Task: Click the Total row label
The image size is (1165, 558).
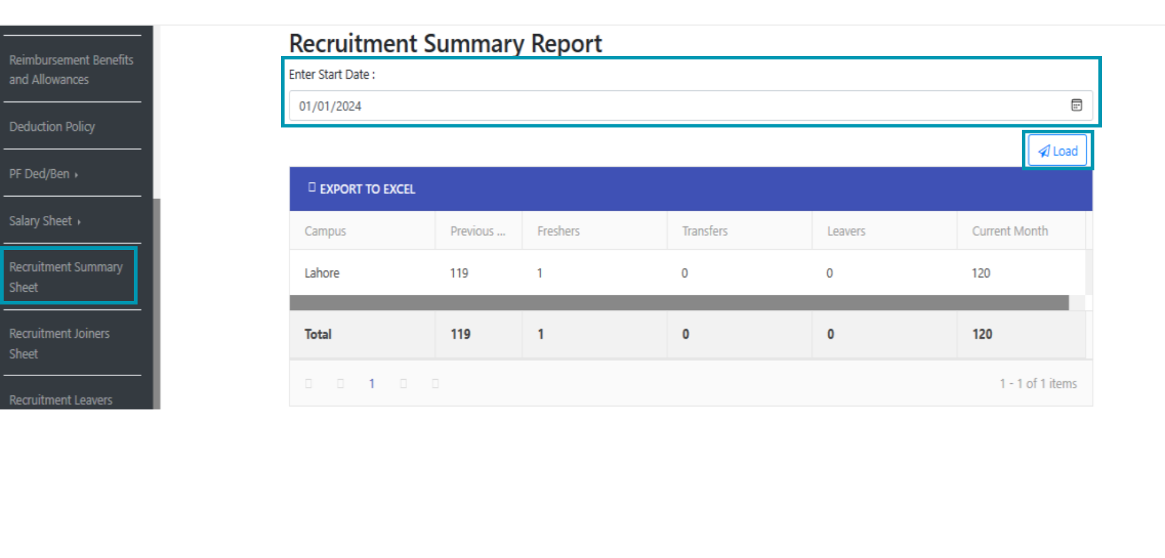Action: pos(318,334)
